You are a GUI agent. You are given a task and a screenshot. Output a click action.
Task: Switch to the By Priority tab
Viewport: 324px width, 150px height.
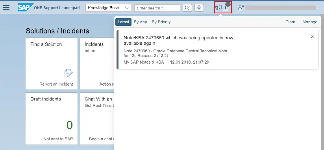click(x=161, y=22)
